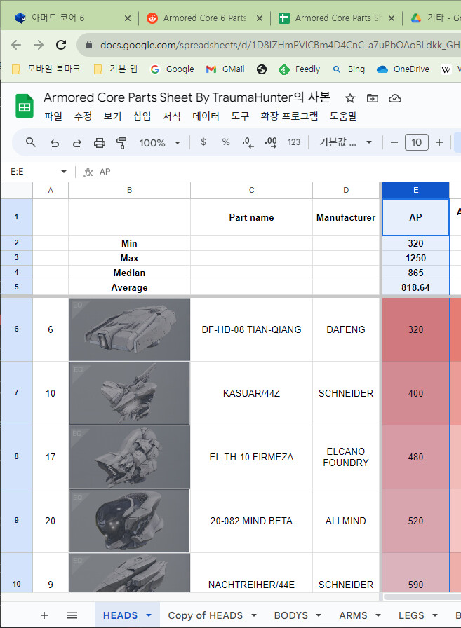Open the LEGS tab dropdown arrow
Viewport: 461px width, 628px height.
pos(435,615)
